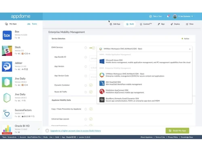Click the Service Selection section header
This screenshot has height=152, width=202.
coord(59,39)
